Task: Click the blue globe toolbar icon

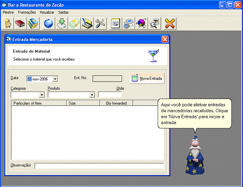Action: coord(48,24)
